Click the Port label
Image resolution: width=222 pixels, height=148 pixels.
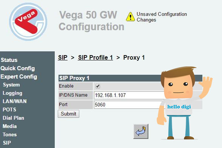point(63,105)
